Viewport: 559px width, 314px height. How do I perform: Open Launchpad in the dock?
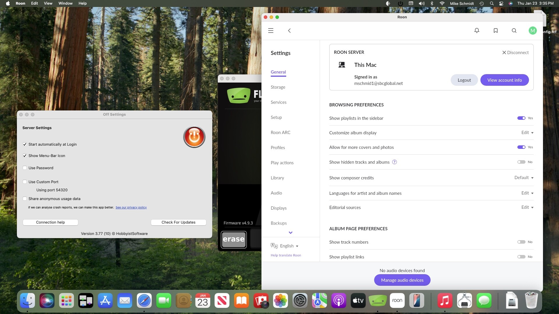coord(66,301)
